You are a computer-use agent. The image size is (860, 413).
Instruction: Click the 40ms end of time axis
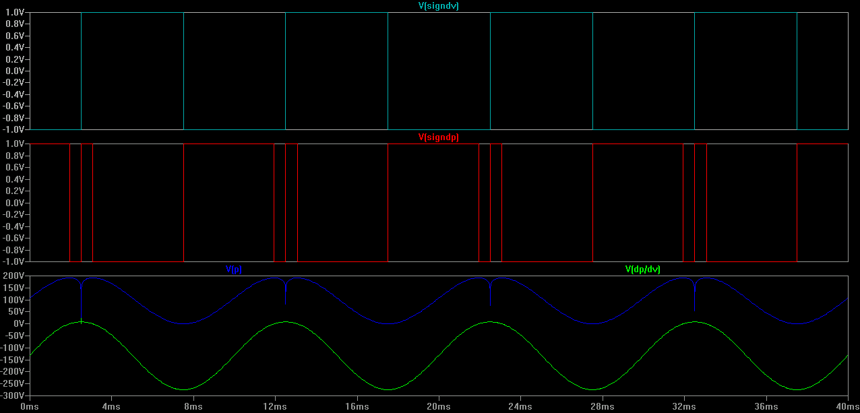(x=846, y=406)
